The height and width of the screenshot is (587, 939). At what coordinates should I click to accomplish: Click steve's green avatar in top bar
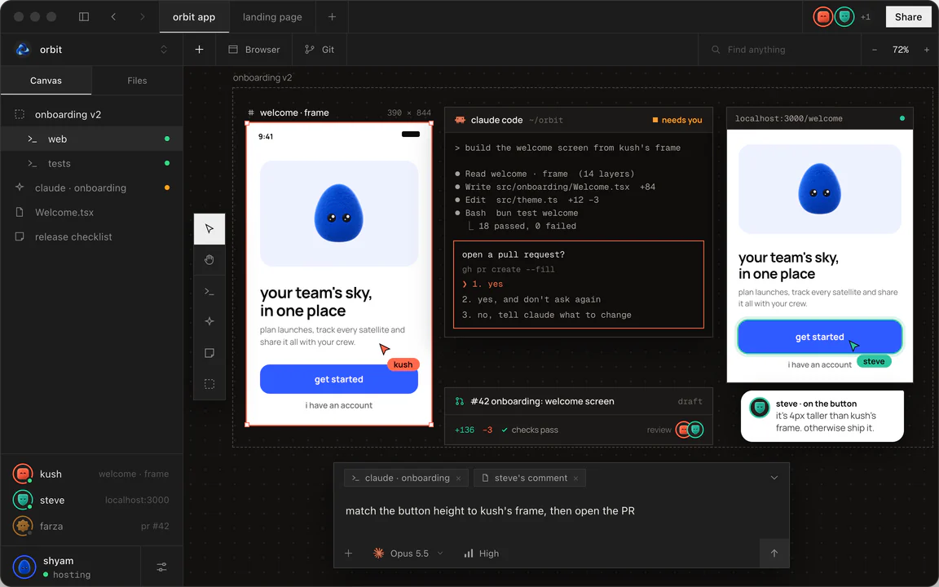pos(844,17)
